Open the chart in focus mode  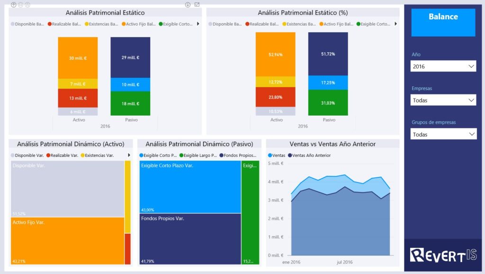[x=197, y=5]
